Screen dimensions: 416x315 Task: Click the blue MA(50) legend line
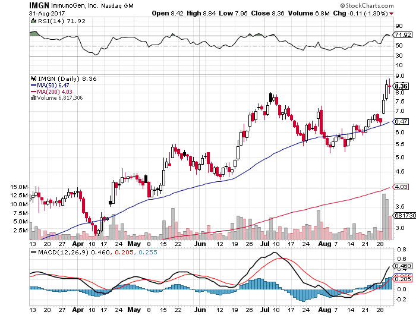tap(33, 85)
